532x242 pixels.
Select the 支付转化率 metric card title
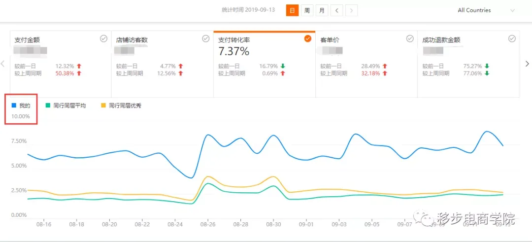pyautogui.click(x=234, y=40)
